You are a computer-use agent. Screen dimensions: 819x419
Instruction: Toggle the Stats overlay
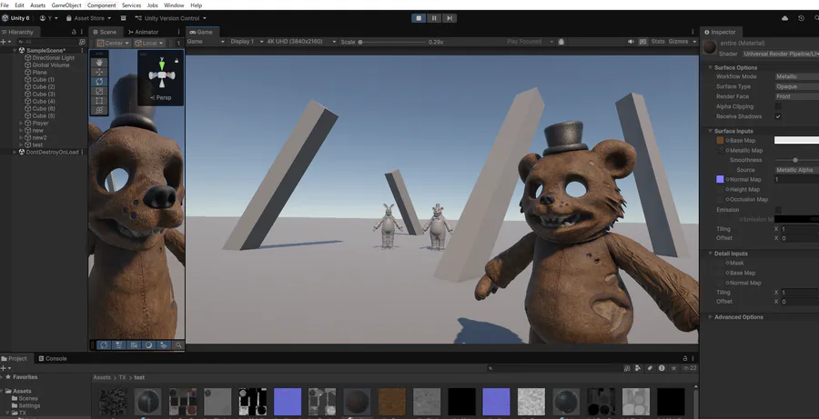[658, 42]
